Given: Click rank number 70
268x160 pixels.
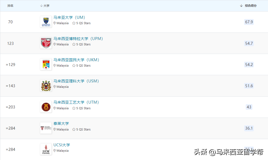Looking at the screenshot, I should pos(10,22).
